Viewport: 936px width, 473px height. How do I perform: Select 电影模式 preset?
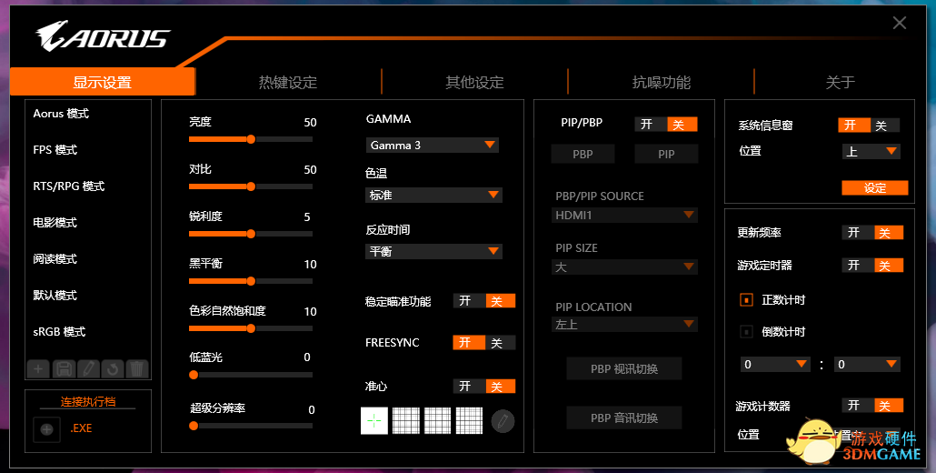55,223
